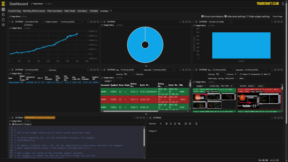Toggle the Hide serie settings checkbox
The width and height of the screenshot is (288, 162).
pos(226,16)
